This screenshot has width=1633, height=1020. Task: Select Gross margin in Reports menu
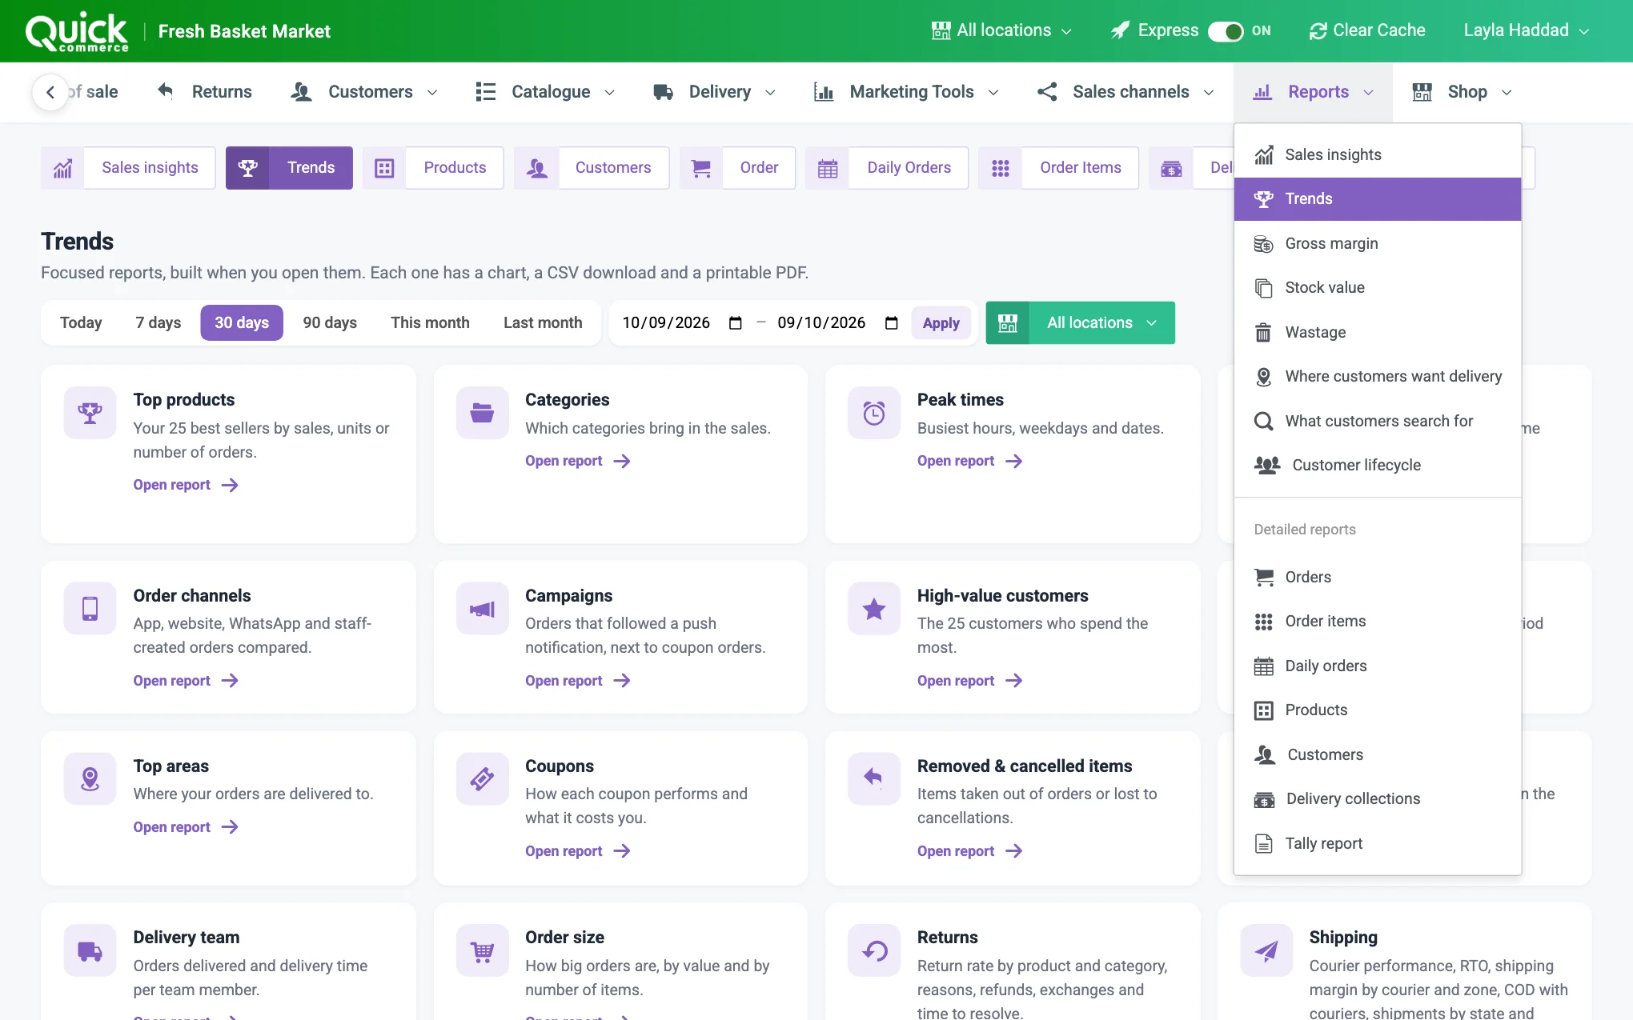click(x=1377, y=244)
